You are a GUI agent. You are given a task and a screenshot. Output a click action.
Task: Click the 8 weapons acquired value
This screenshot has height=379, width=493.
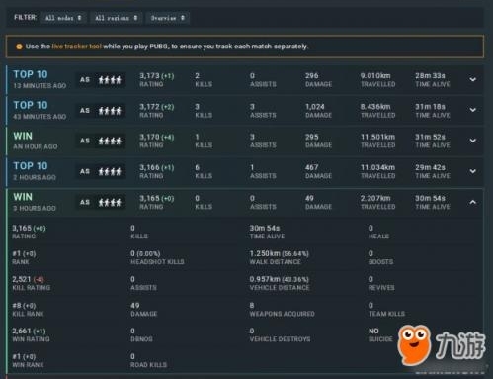tap(252, 306)
